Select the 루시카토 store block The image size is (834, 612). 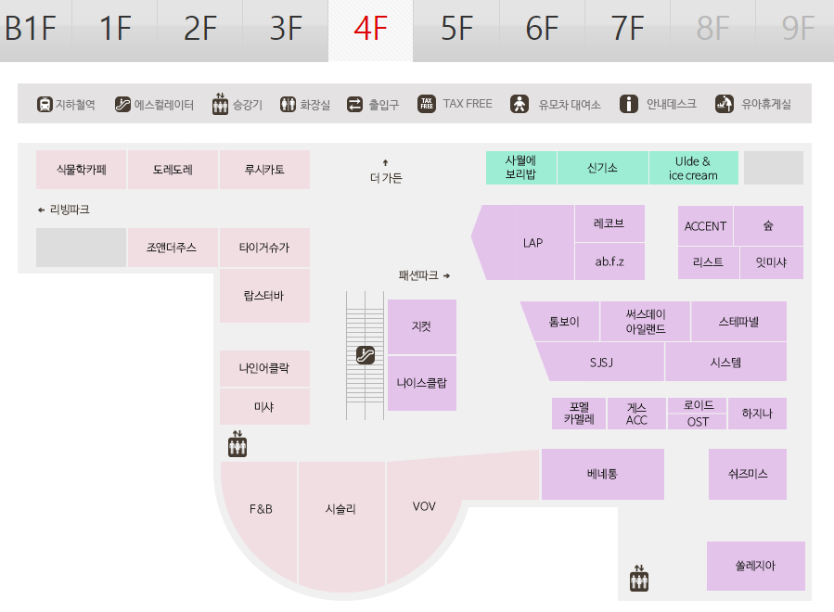264,170
